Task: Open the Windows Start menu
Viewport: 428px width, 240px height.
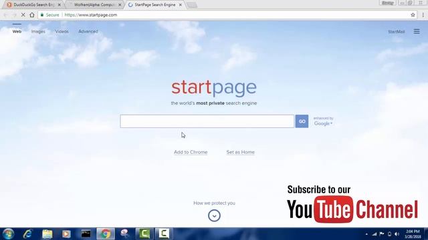Action: [8, 234]
